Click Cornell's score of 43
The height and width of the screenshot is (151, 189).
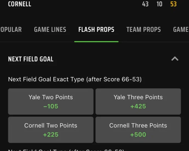click(145, 4)
